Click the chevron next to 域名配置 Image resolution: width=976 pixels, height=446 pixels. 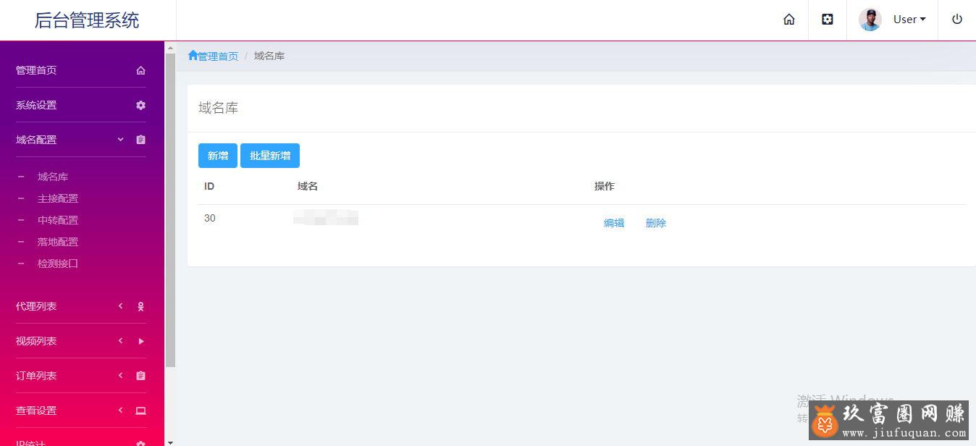(120, 140)
